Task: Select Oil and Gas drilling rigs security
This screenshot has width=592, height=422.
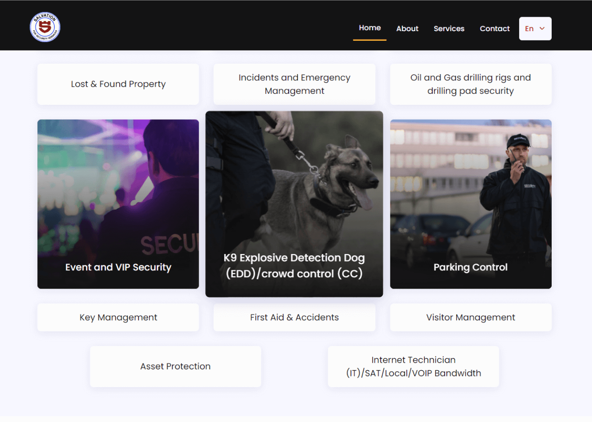Action: [x=471, y=84]
